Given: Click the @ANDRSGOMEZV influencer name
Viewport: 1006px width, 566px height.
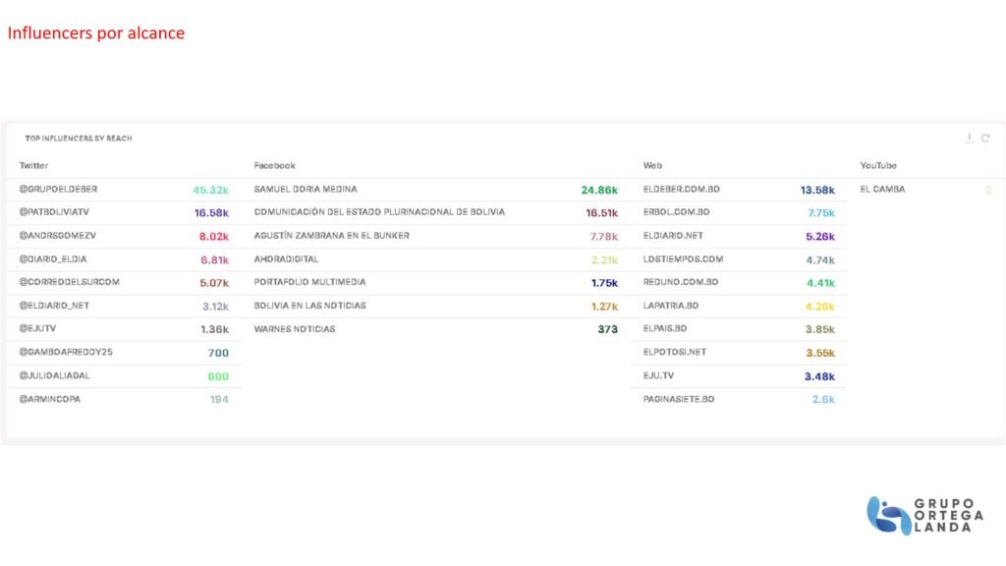Looking at the screenshot, I should tap(58, 236).
